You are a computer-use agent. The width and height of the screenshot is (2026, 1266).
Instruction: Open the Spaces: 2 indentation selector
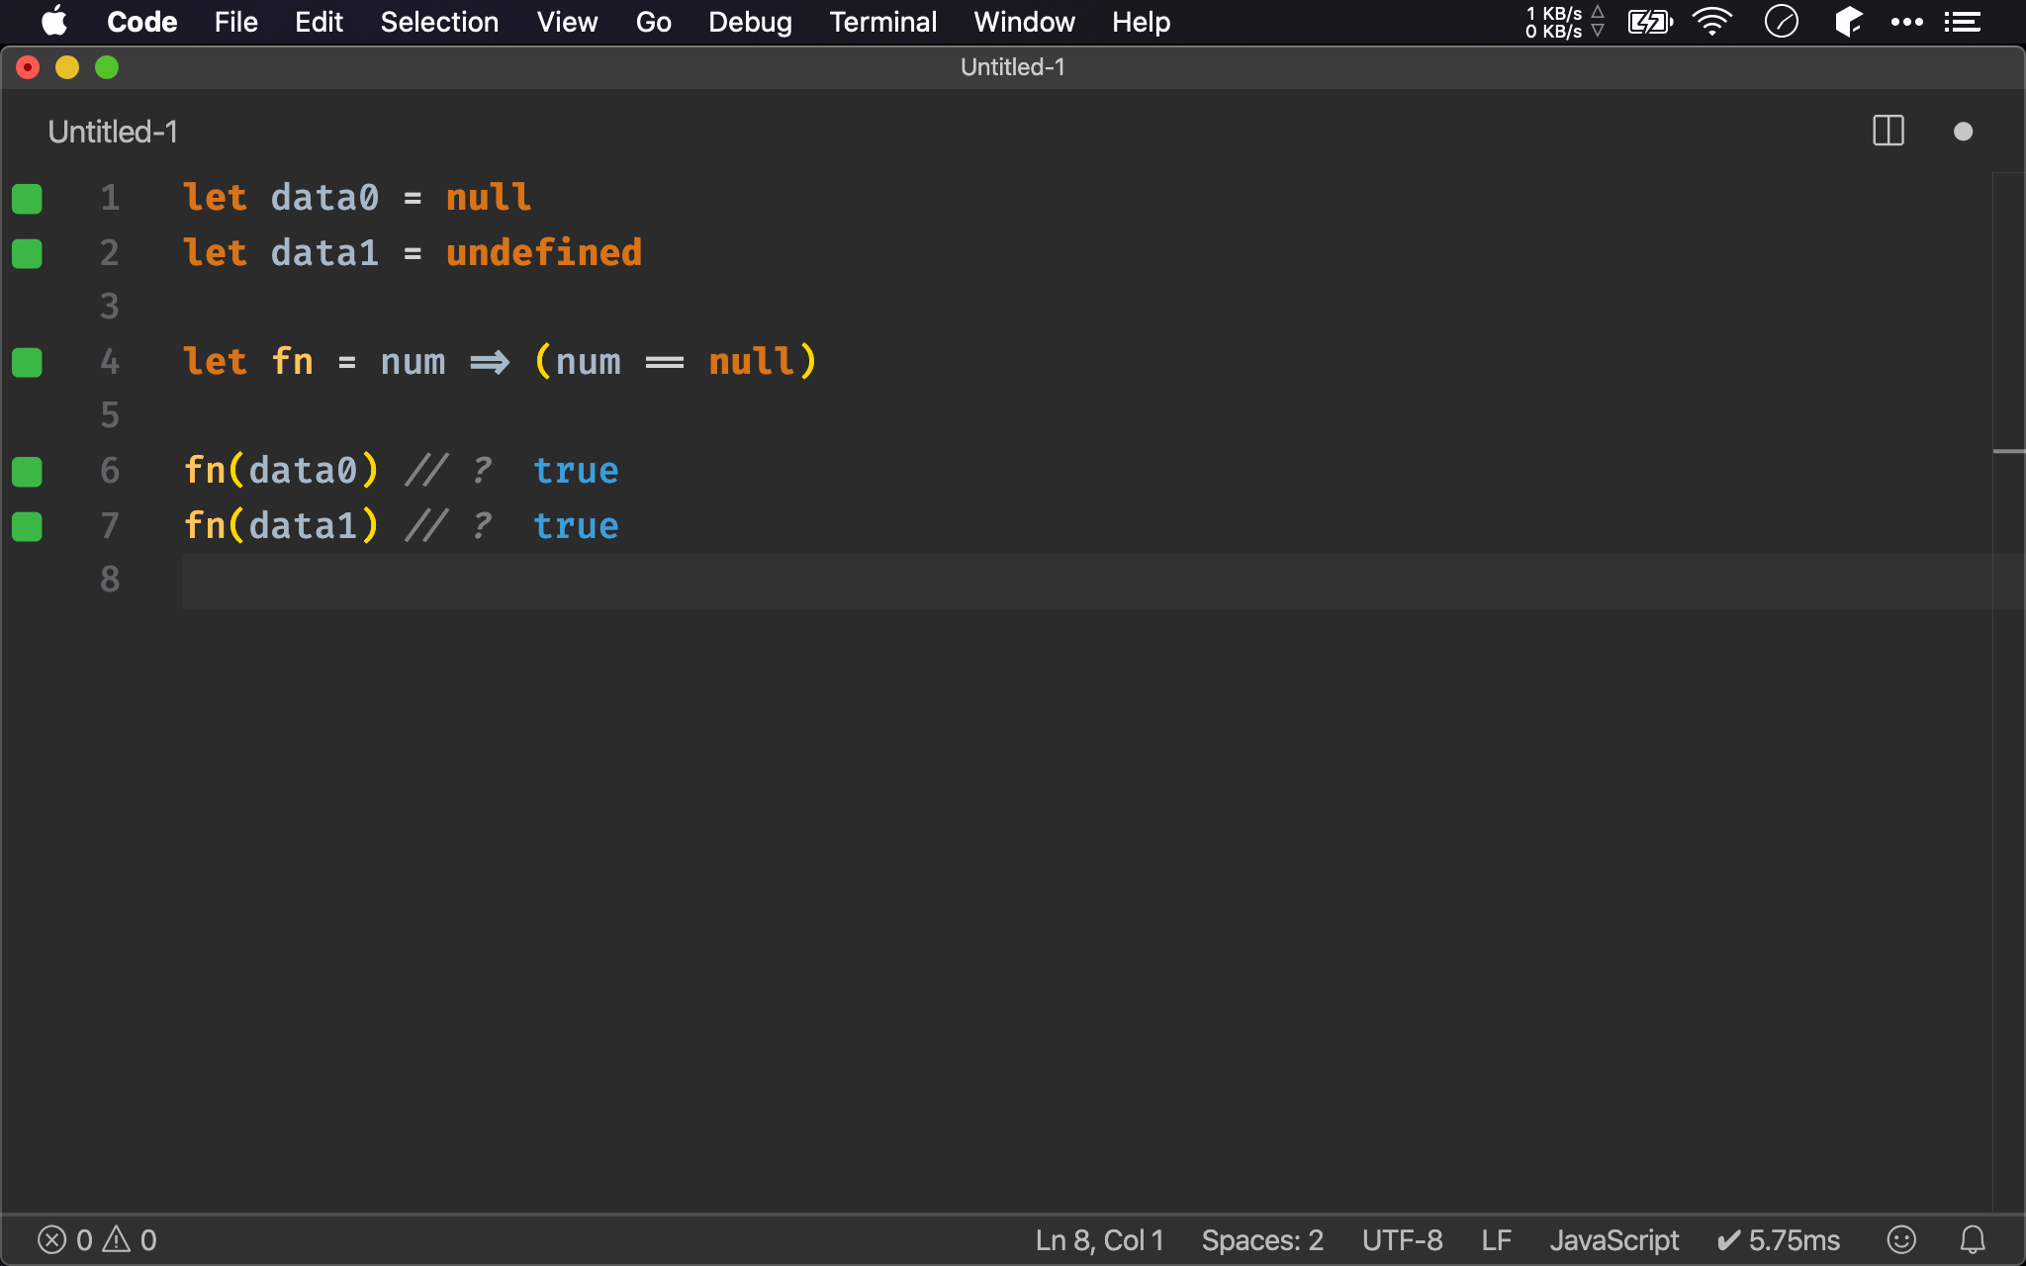coord(1261,1239)
